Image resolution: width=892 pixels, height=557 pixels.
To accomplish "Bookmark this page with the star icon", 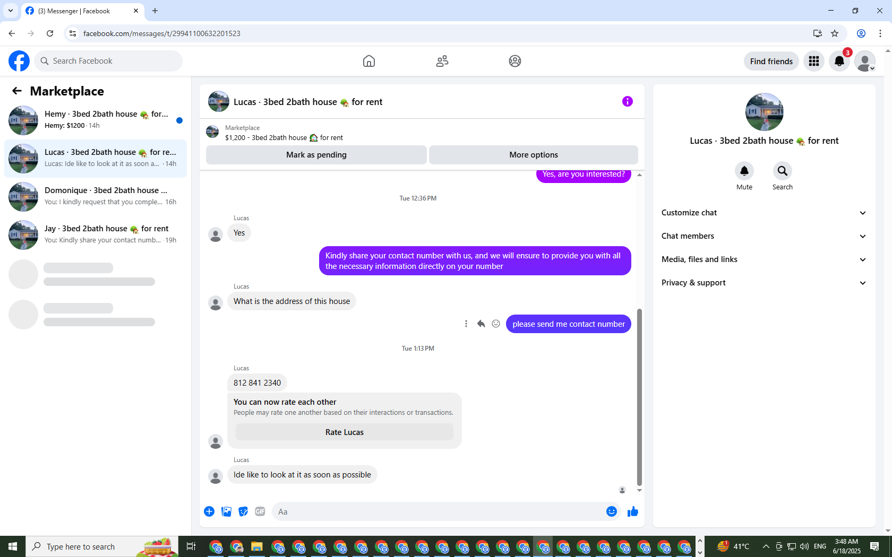I will (x=835, y=33).
